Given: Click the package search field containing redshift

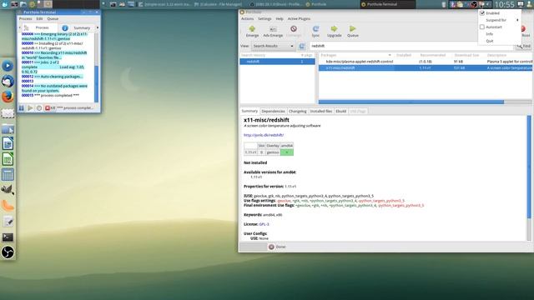Looking at the screenshot, I should (411, 46).
